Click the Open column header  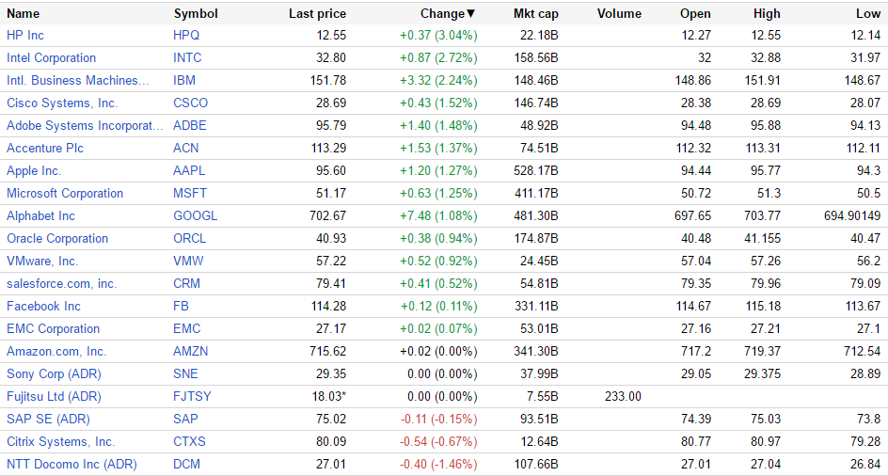[x=695, y=14]
